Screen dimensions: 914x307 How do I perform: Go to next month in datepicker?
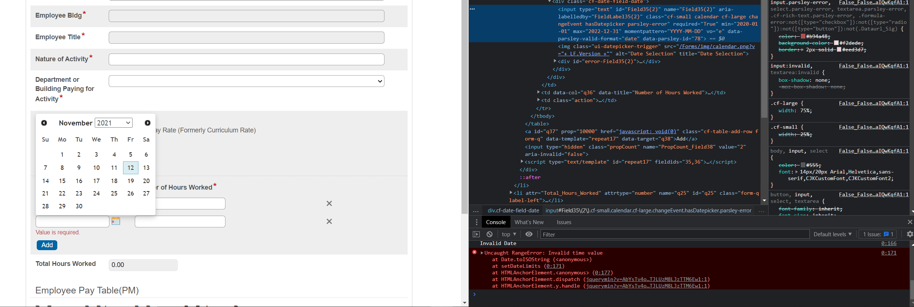click(148, 123)
